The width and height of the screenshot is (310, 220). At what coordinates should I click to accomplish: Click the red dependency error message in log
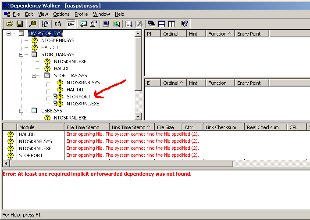click(97, 174)
